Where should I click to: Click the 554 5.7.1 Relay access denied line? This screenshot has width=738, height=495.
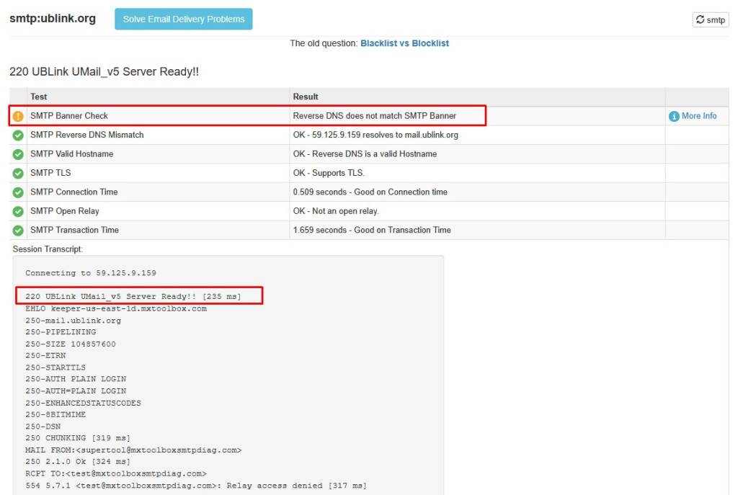pyautogui.click(x=196, y=486)
